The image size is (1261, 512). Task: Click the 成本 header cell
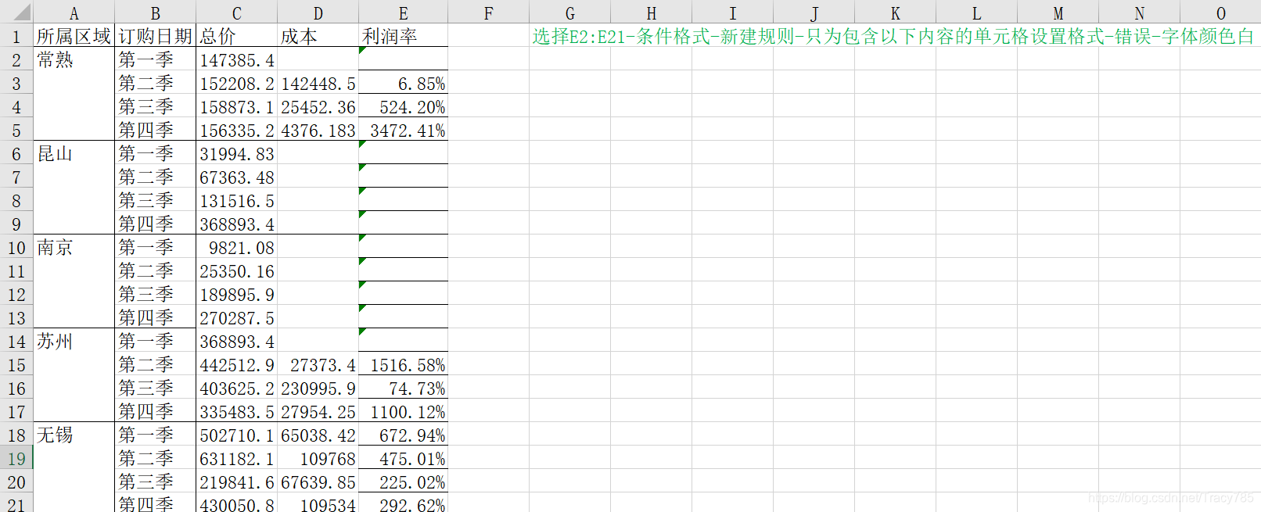[318, 36]
